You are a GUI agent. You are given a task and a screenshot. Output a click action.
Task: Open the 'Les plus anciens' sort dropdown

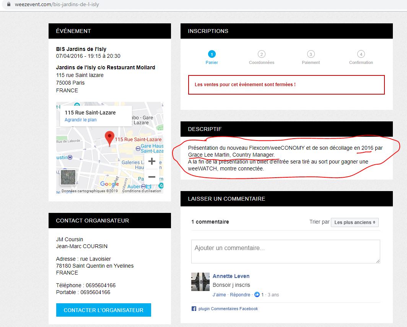pyautogui.click(x=355, y=222)
